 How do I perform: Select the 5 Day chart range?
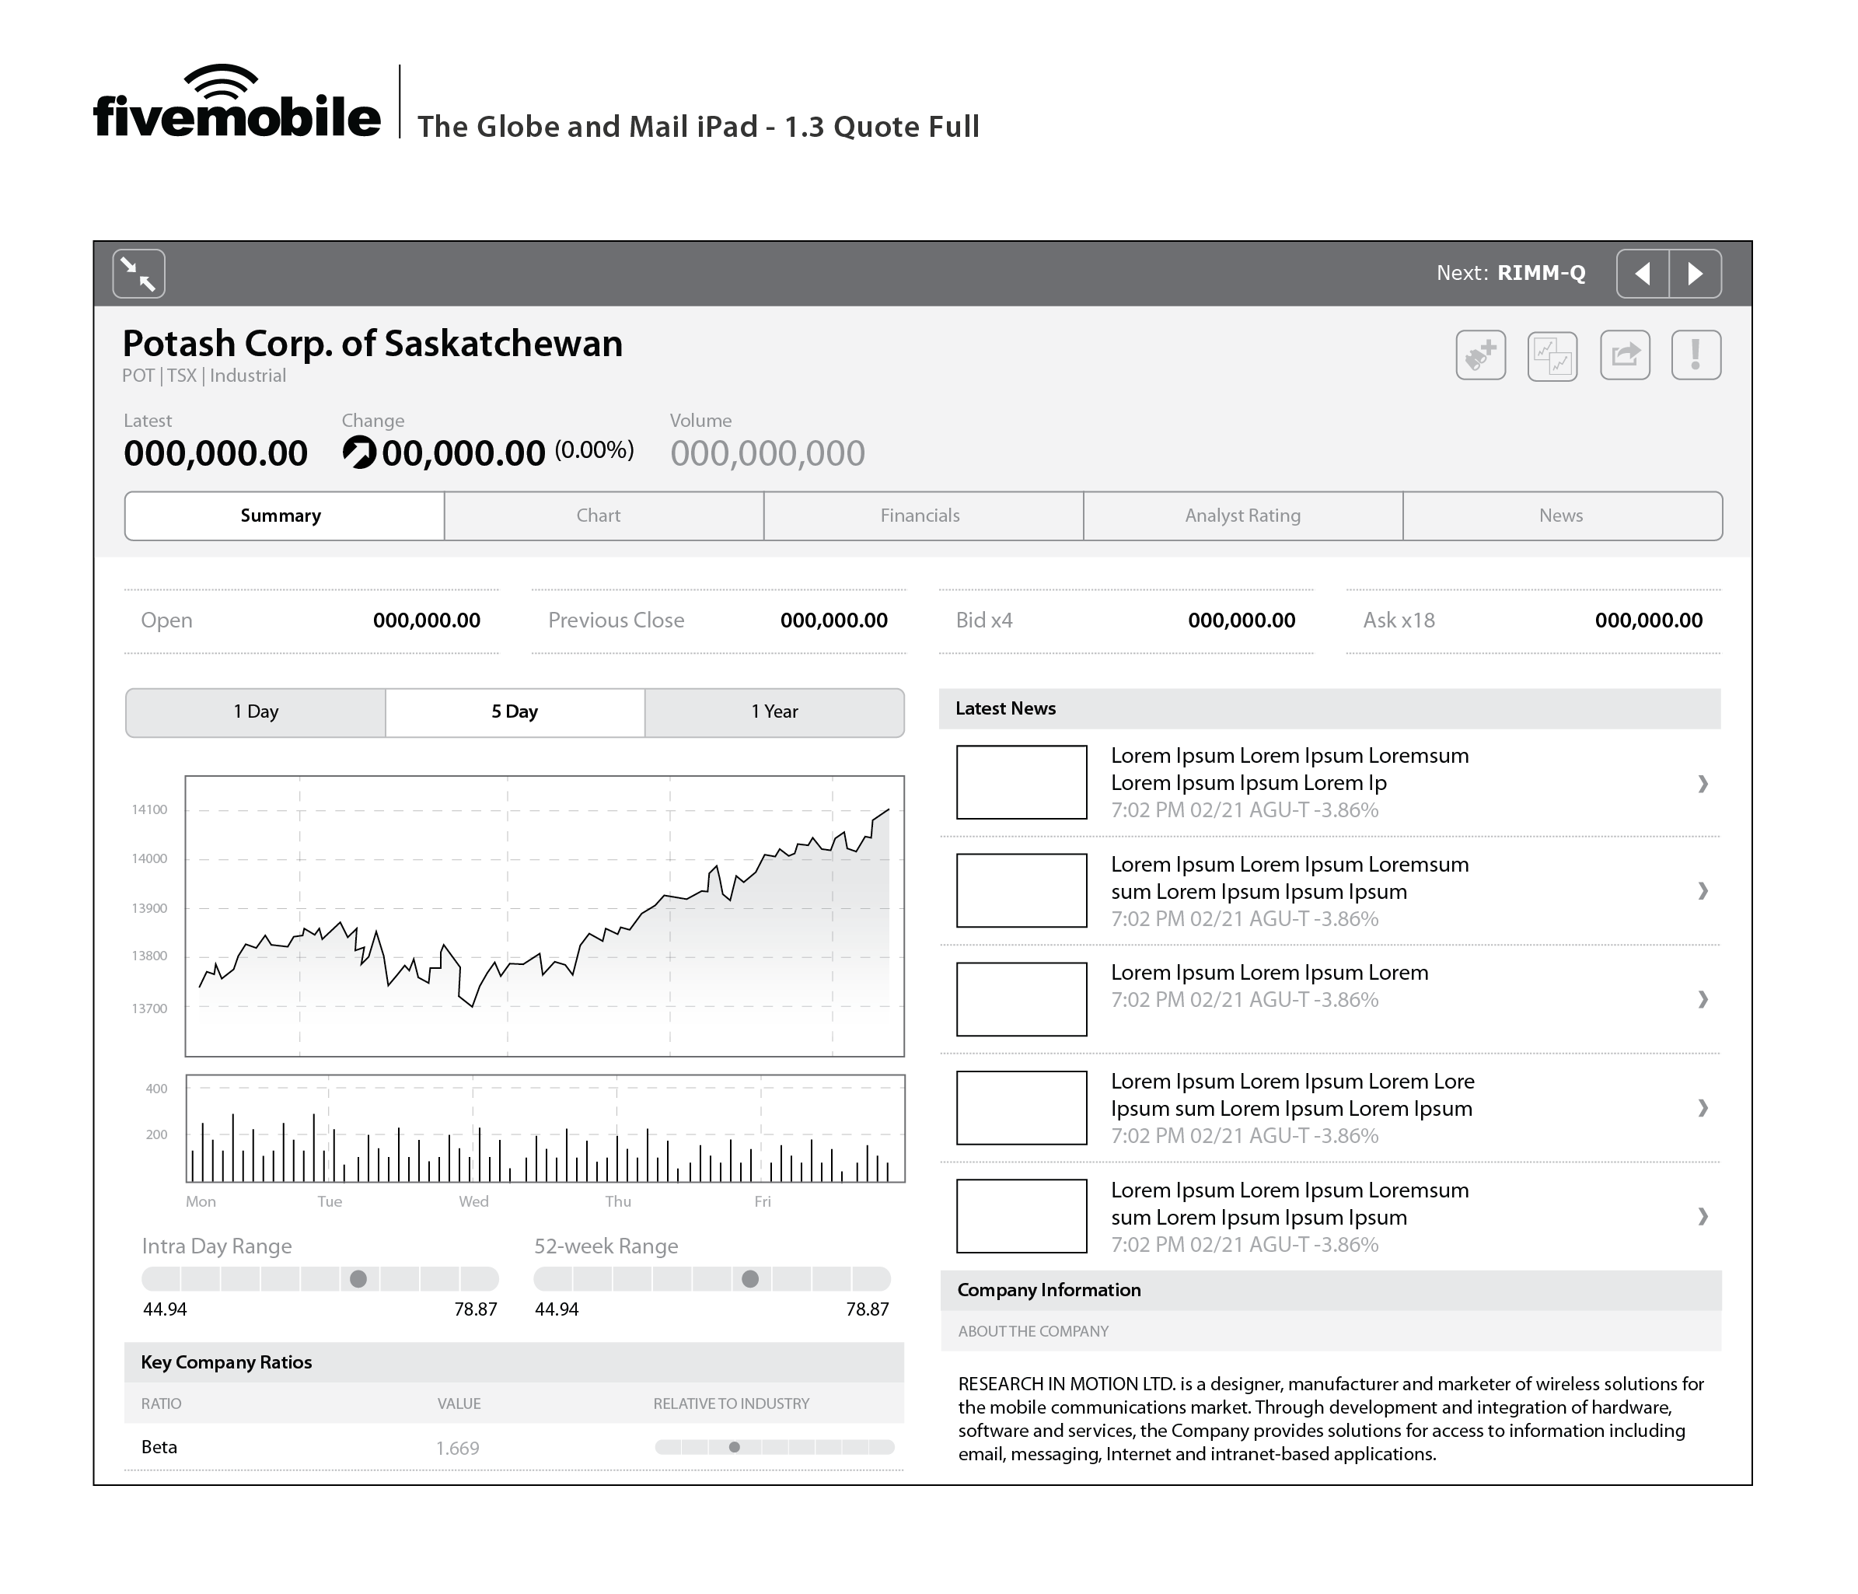tap(515, 712)
